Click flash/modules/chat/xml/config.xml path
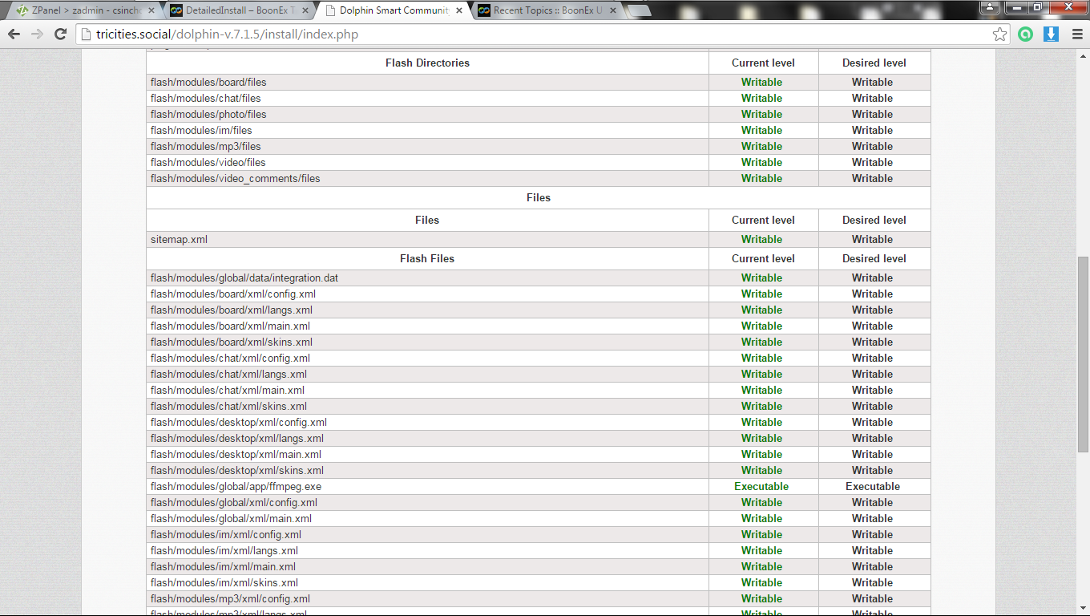The width and height of the screenshot is (1090, 616). point(230,358)
